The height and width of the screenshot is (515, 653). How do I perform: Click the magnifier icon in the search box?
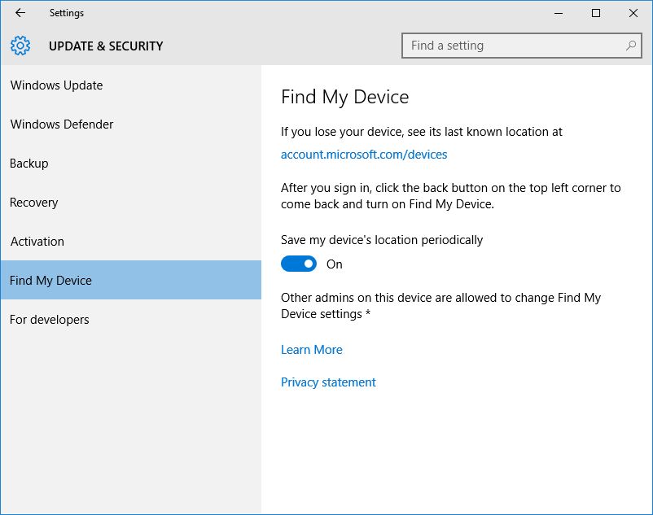pyautogui.click(x=630, y=46)
